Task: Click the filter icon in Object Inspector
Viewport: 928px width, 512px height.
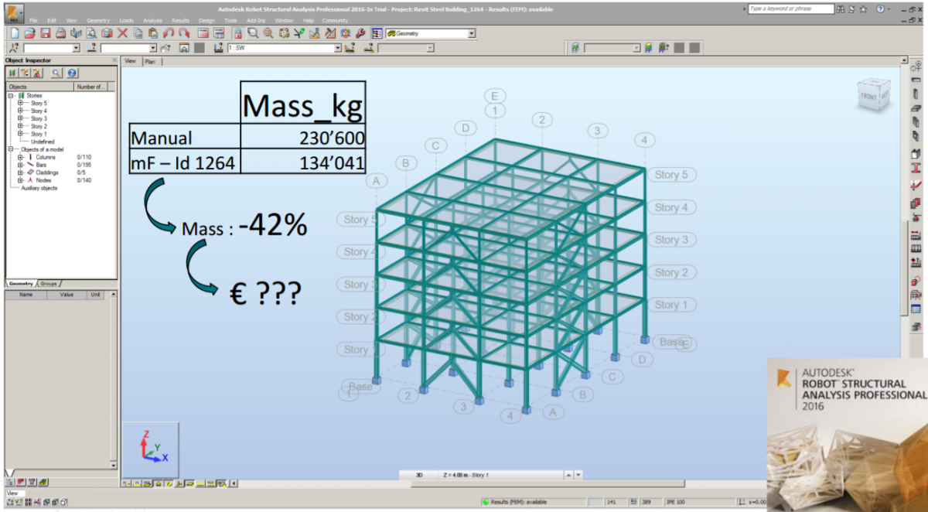Action: point(25,73)
